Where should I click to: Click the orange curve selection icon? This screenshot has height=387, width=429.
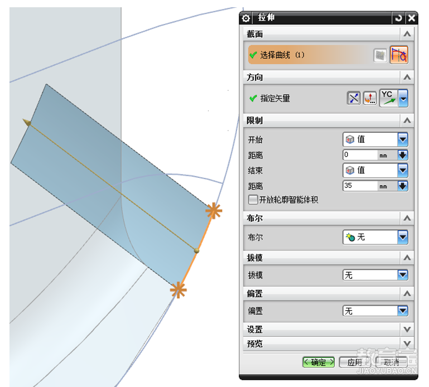point(399,55)
